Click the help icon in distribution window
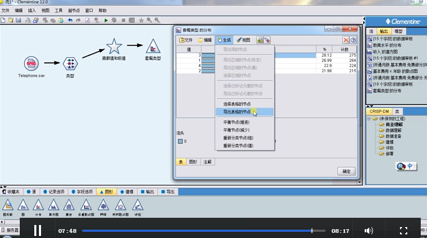This screenshot has height=238, width=427. pos(353,40)
